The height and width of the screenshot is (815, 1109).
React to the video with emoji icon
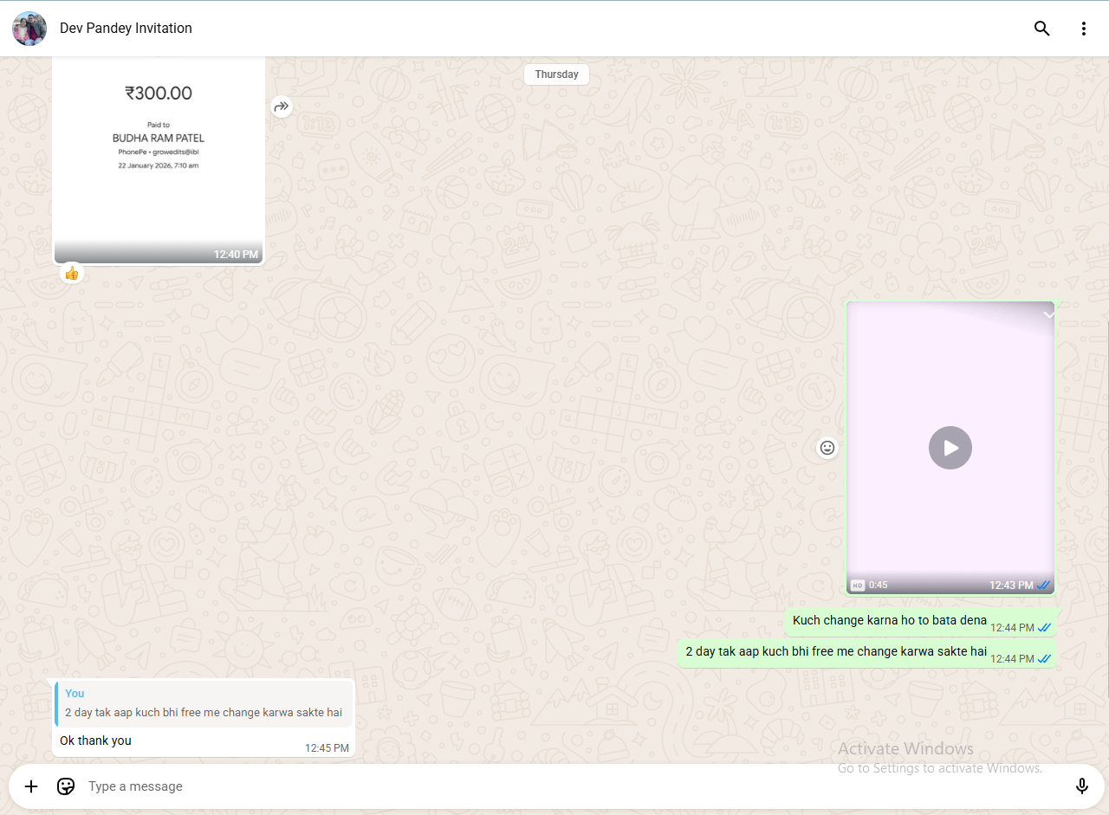[x=827, y=448]
